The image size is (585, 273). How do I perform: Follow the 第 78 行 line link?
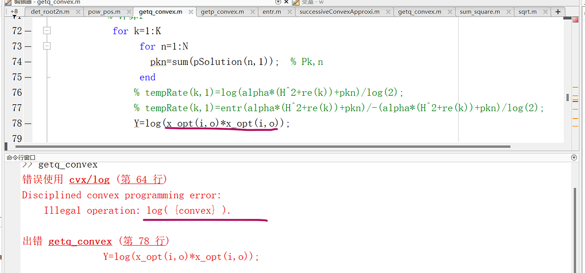(143, 241)
